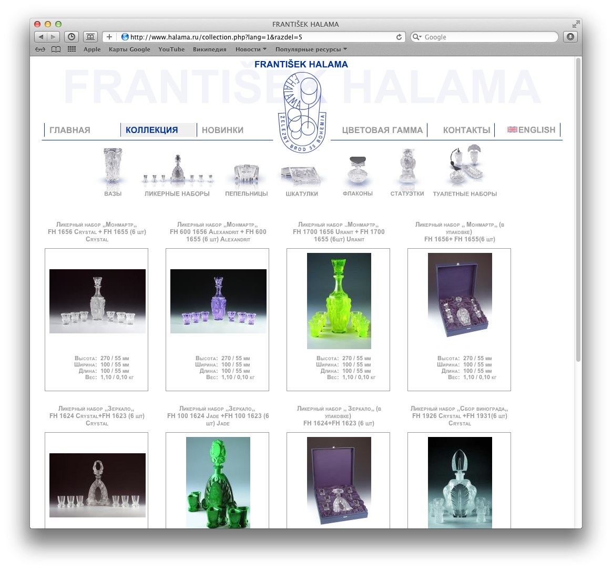This screenshot has width=612, height=570.
Task: Open bookmarks book button in toolbar
Action: tap(90, 37)
